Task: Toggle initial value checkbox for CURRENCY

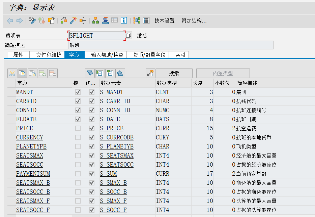Action: click(x=91, y=137)
